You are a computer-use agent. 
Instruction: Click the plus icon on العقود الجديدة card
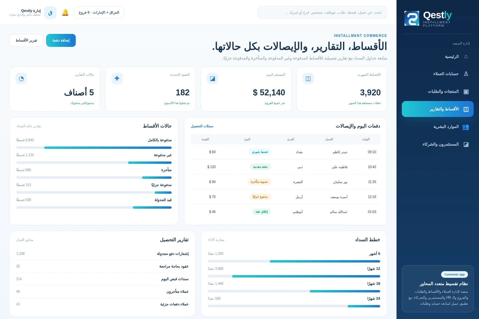(117, 78)
